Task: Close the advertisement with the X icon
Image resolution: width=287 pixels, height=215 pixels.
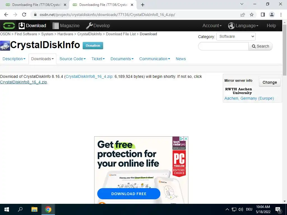Action: pos(186,139)
